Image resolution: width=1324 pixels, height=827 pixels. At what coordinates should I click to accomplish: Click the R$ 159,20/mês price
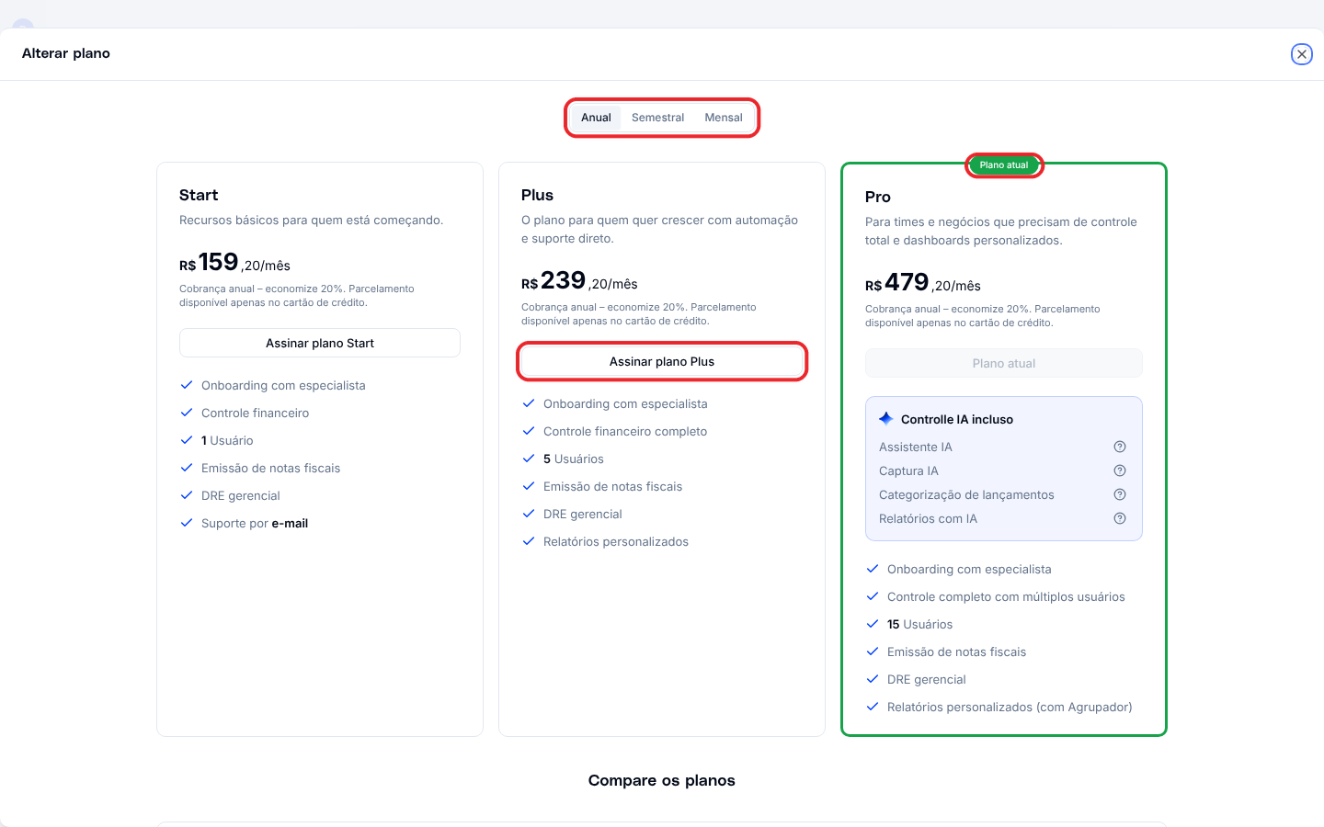234,263
